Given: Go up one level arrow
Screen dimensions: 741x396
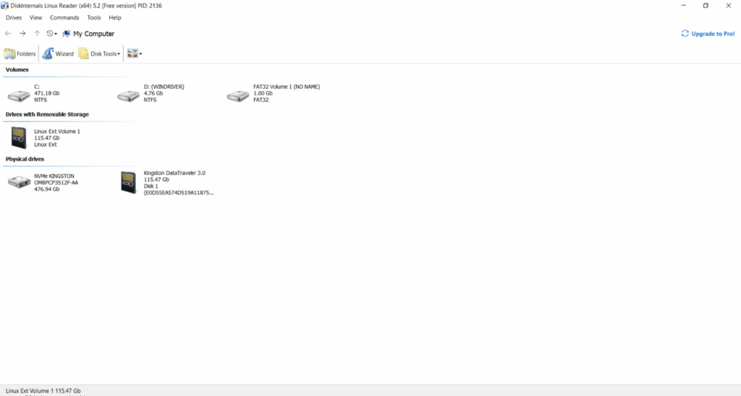Looking at the screenshot, I should pos(37,33).
